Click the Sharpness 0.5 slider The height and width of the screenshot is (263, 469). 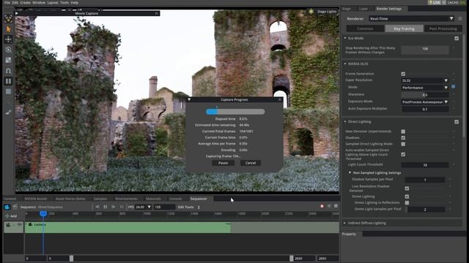(425, 95)
